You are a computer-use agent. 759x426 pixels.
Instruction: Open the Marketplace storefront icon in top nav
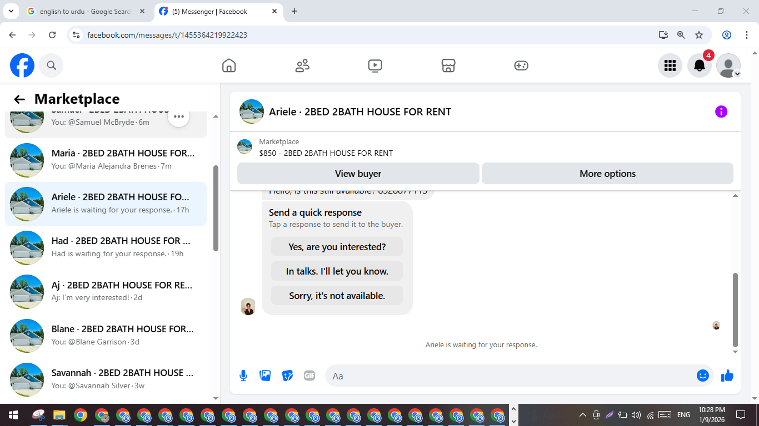pos(448,65)
